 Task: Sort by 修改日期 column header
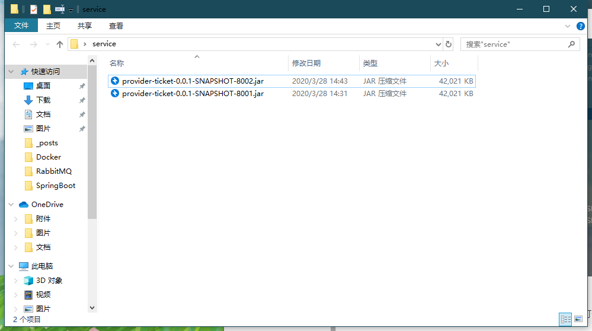[x=306, y=63]
